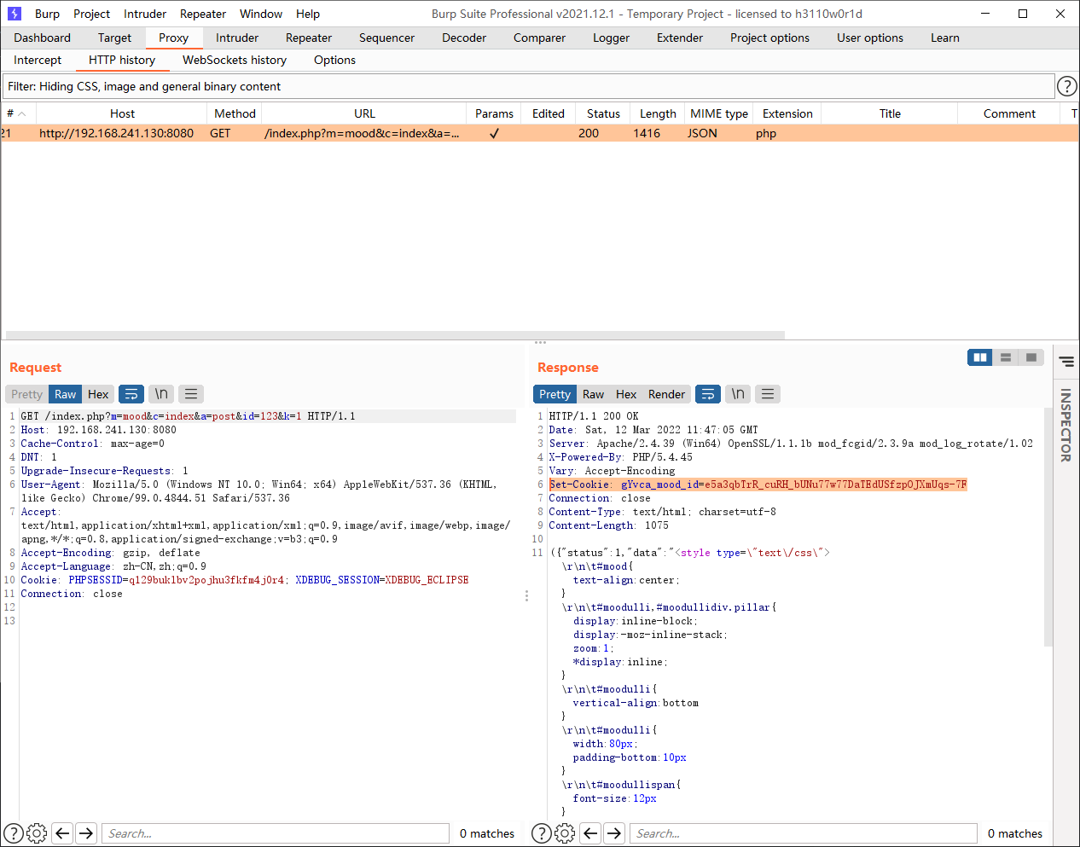Image resolution: width=1080 pixels, height=847 pixels.
Task: Open the Inspector panel menu icon
Action: click(1066, 362)
